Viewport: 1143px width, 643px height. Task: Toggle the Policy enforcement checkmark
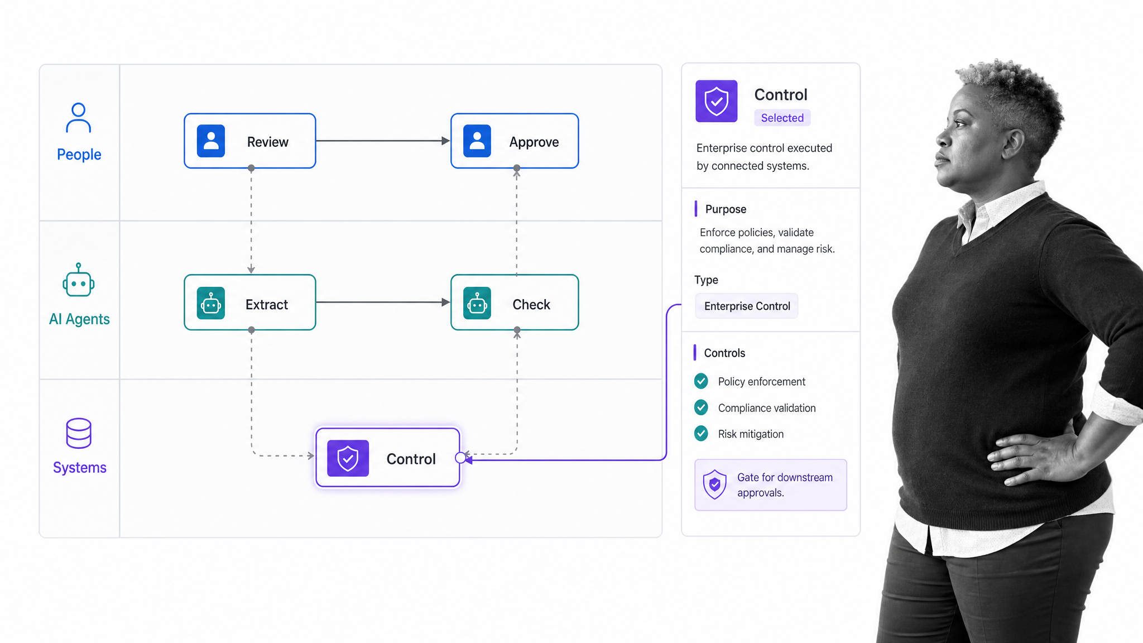(701, 381)
